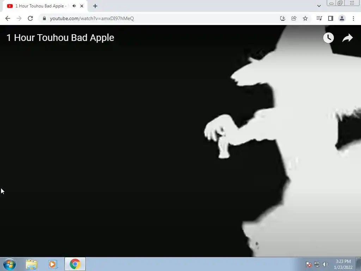Bookmark this tab with the star
361x271 pixels.
tap(305, 18)
